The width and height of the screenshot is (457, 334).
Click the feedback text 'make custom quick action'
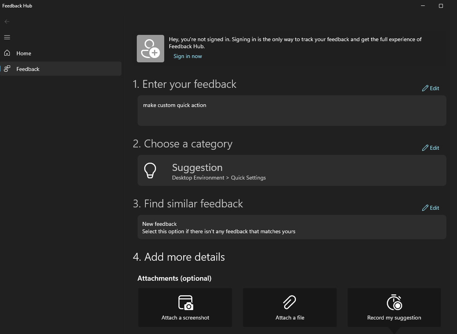pos(174,105)
